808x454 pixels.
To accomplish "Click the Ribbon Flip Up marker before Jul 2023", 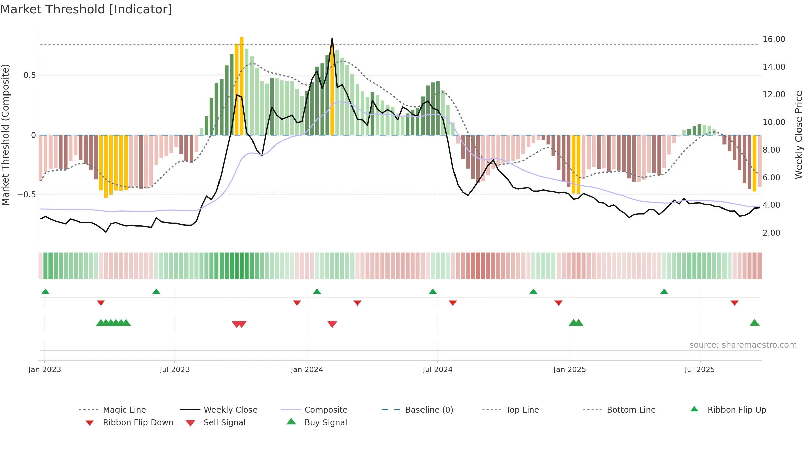I will click(156, 291).
